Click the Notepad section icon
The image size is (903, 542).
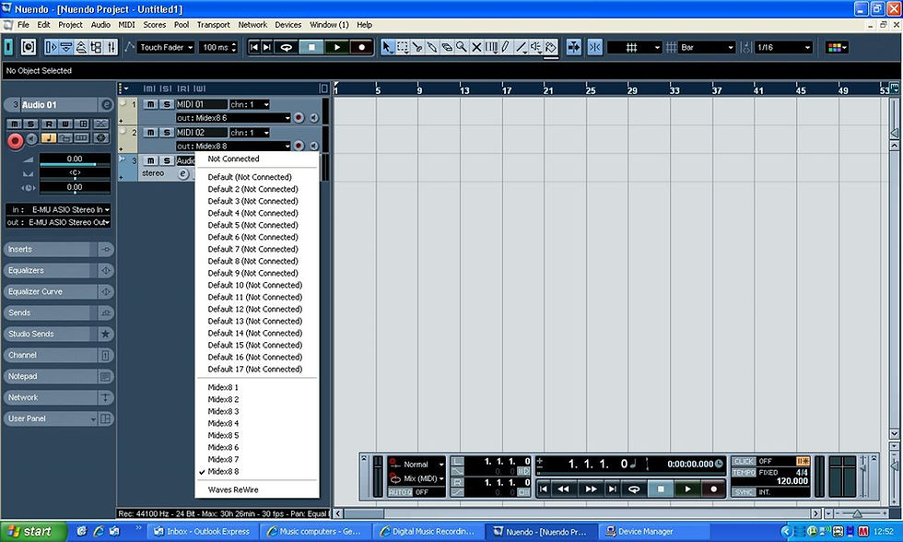point(106,377)
